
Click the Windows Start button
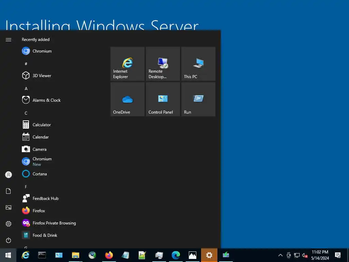point(8,255)
